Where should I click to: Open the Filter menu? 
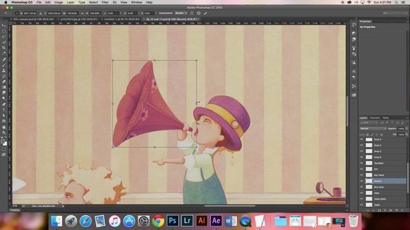(105, 3)
